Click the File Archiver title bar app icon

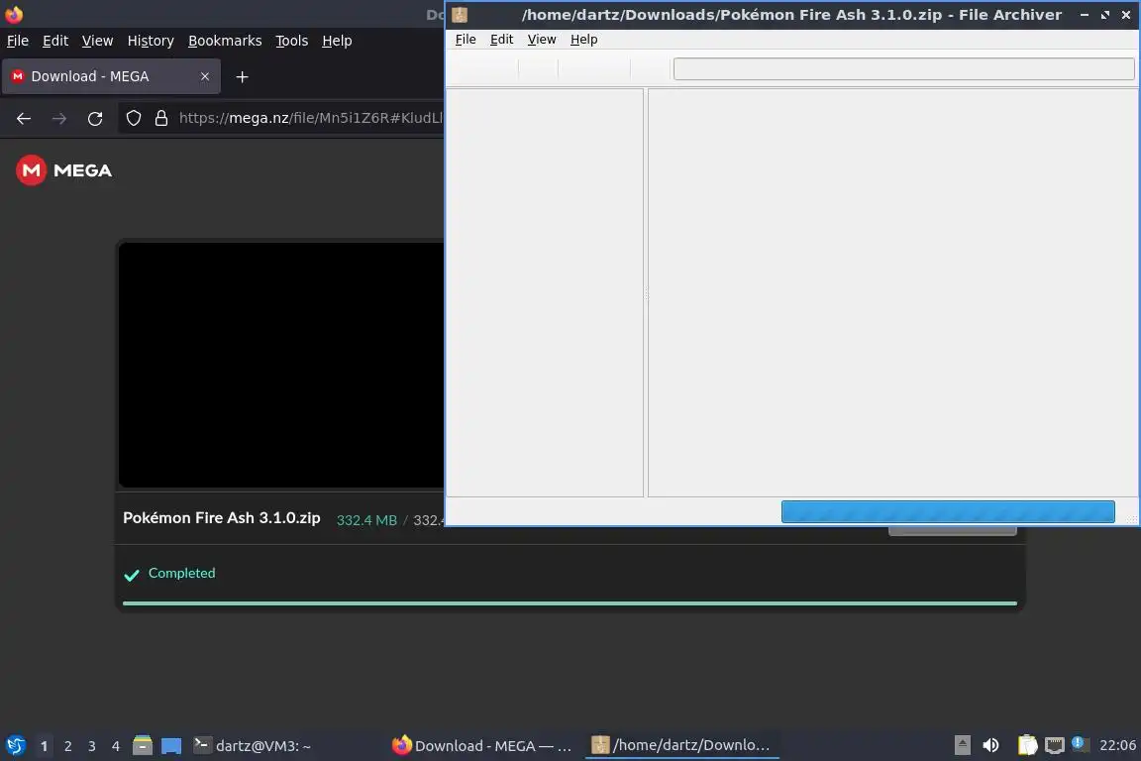click(x=460, y=15)
